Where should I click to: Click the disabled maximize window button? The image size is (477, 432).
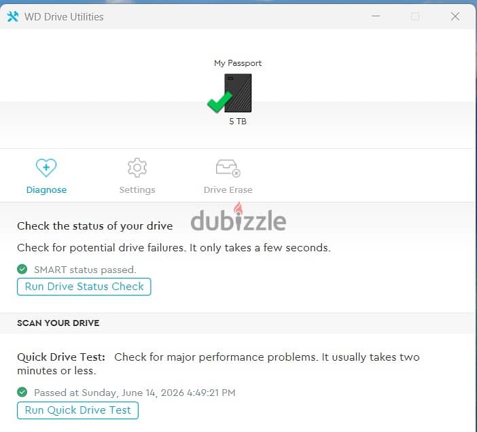[415, 16]
